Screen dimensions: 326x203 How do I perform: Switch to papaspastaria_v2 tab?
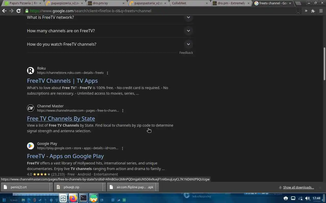[x=148, y=3]
